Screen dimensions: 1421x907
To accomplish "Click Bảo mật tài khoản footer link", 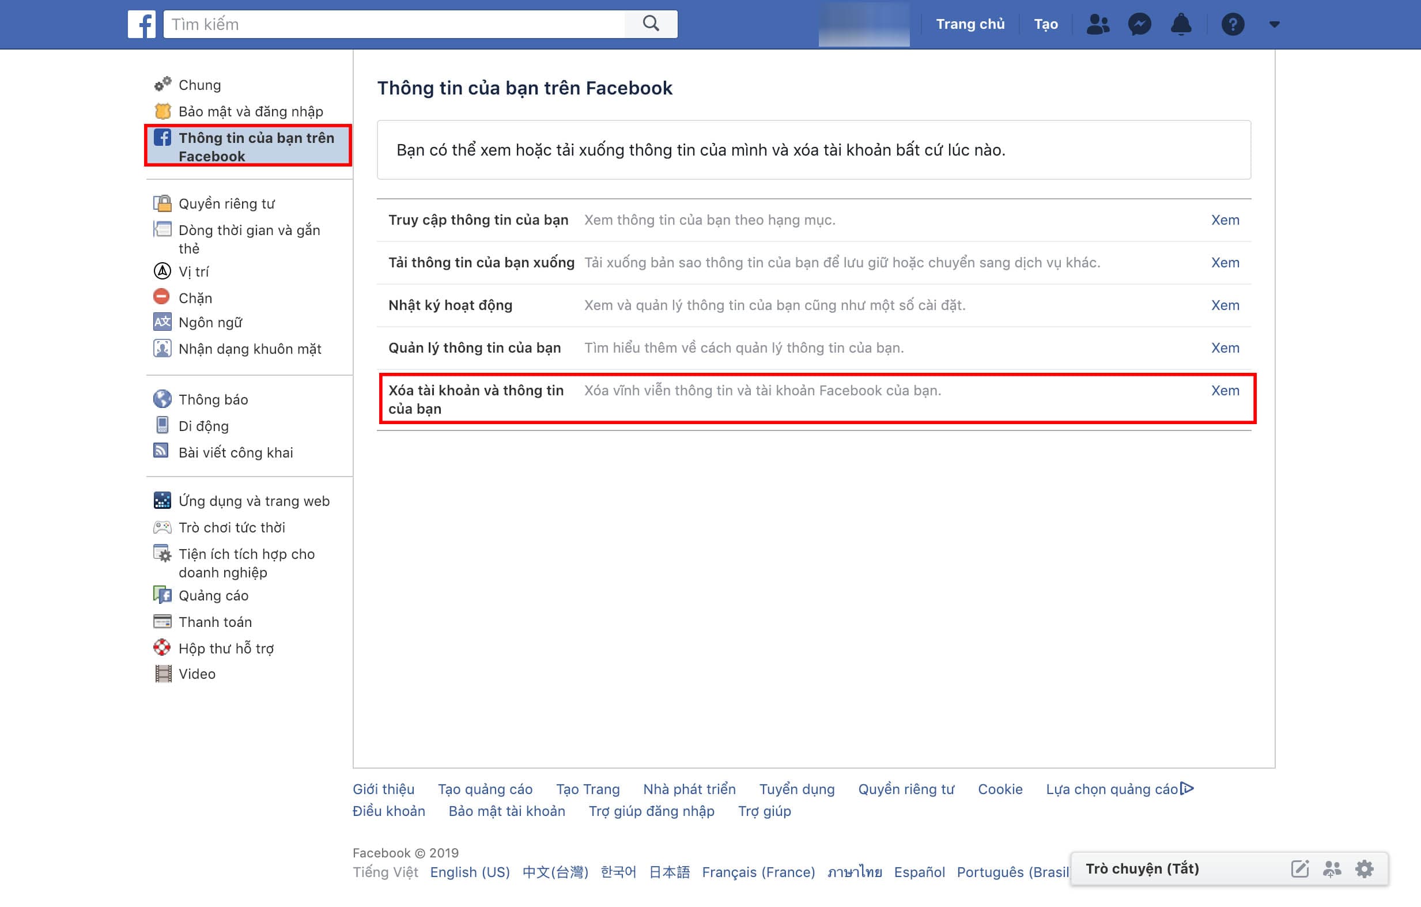I will click(507, 811).
